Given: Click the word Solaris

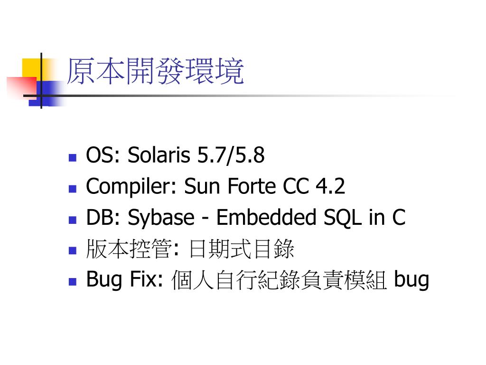Looking at the screenshot, I should point(159,155).
